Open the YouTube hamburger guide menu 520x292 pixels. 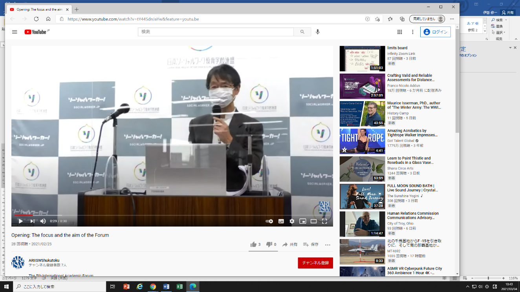click(15, 32)
